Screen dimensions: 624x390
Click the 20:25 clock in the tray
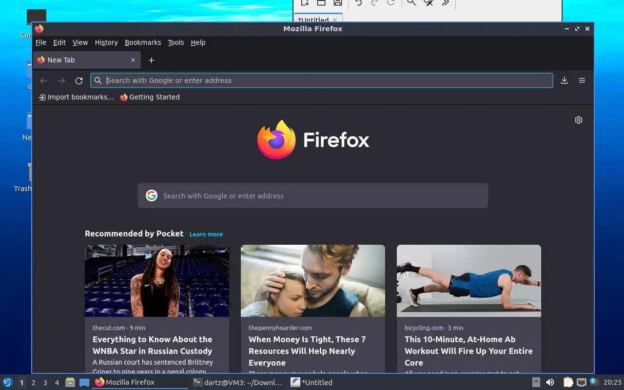tap(613, 382)
